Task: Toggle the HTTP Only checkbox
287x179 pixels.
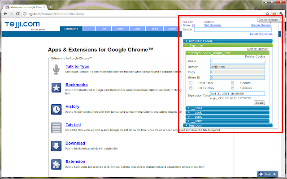Action: click(191, 88)
